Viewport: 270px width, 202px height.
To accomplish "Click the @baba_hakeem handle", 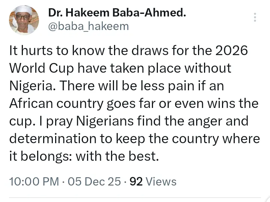I will (88, 26).
